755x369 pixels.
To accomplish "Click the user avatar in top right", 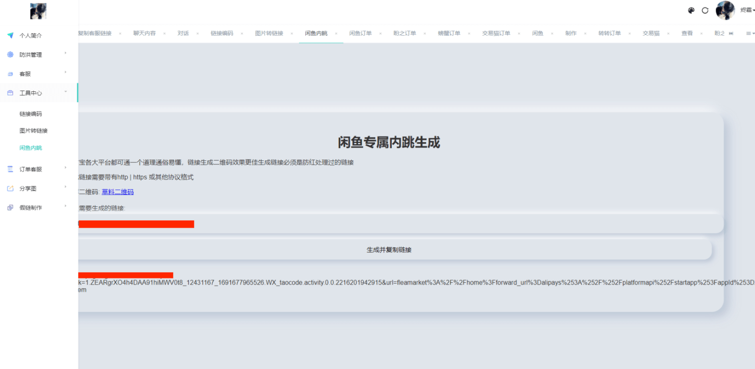I will click(725, 10).
